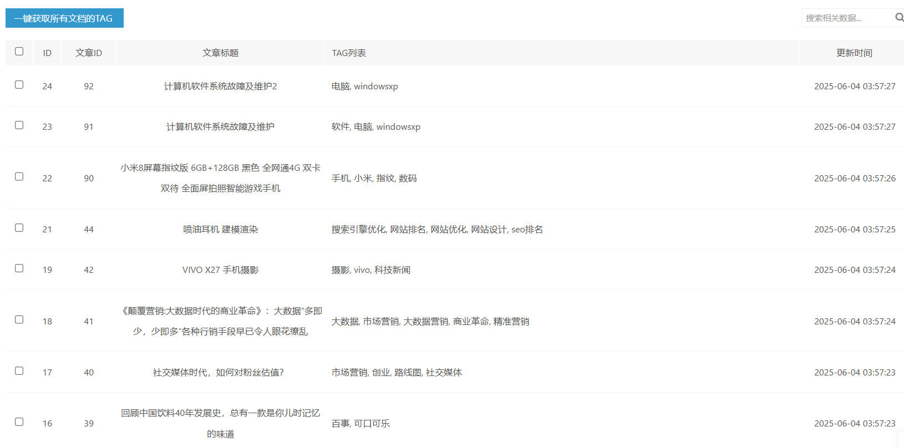This screenshot has width=904, height=447.
Task: Click the 文章ID column header
Action: 89,53
